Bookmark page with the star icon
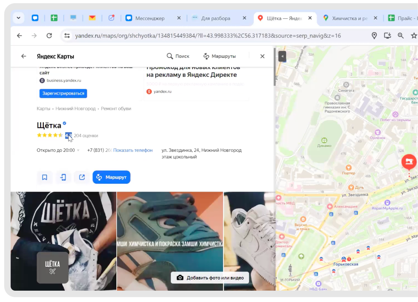Viewport: 418px width, 302px height. [x=414, y=36]
